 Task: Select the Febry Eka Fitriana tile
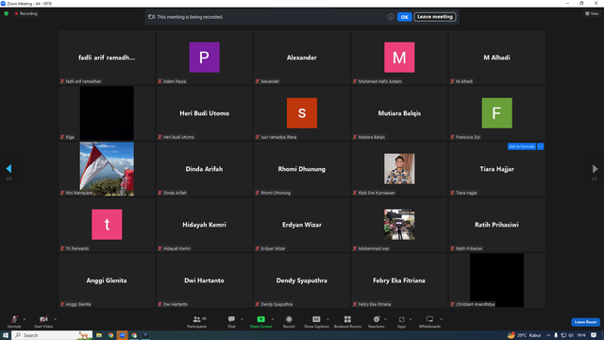coord(399,280)
